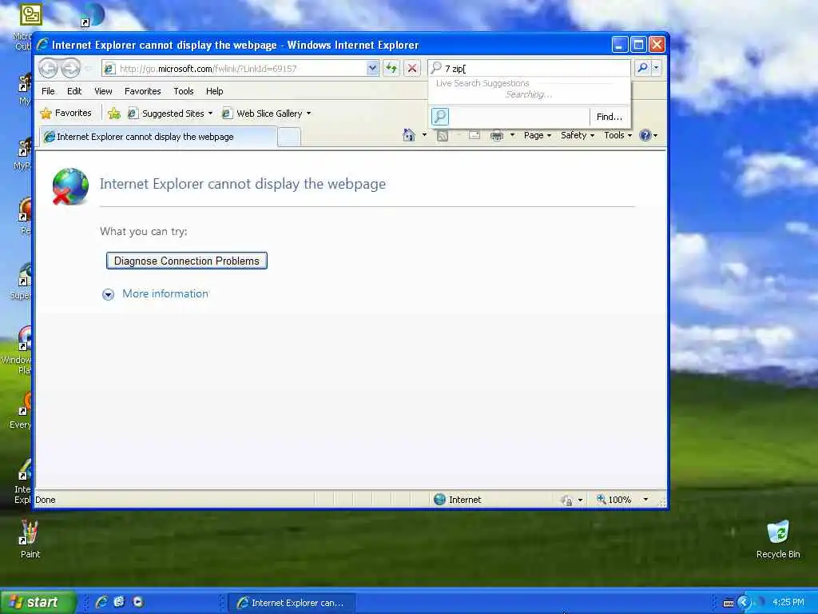Click the RSS feeds icon

click(443, 136)
